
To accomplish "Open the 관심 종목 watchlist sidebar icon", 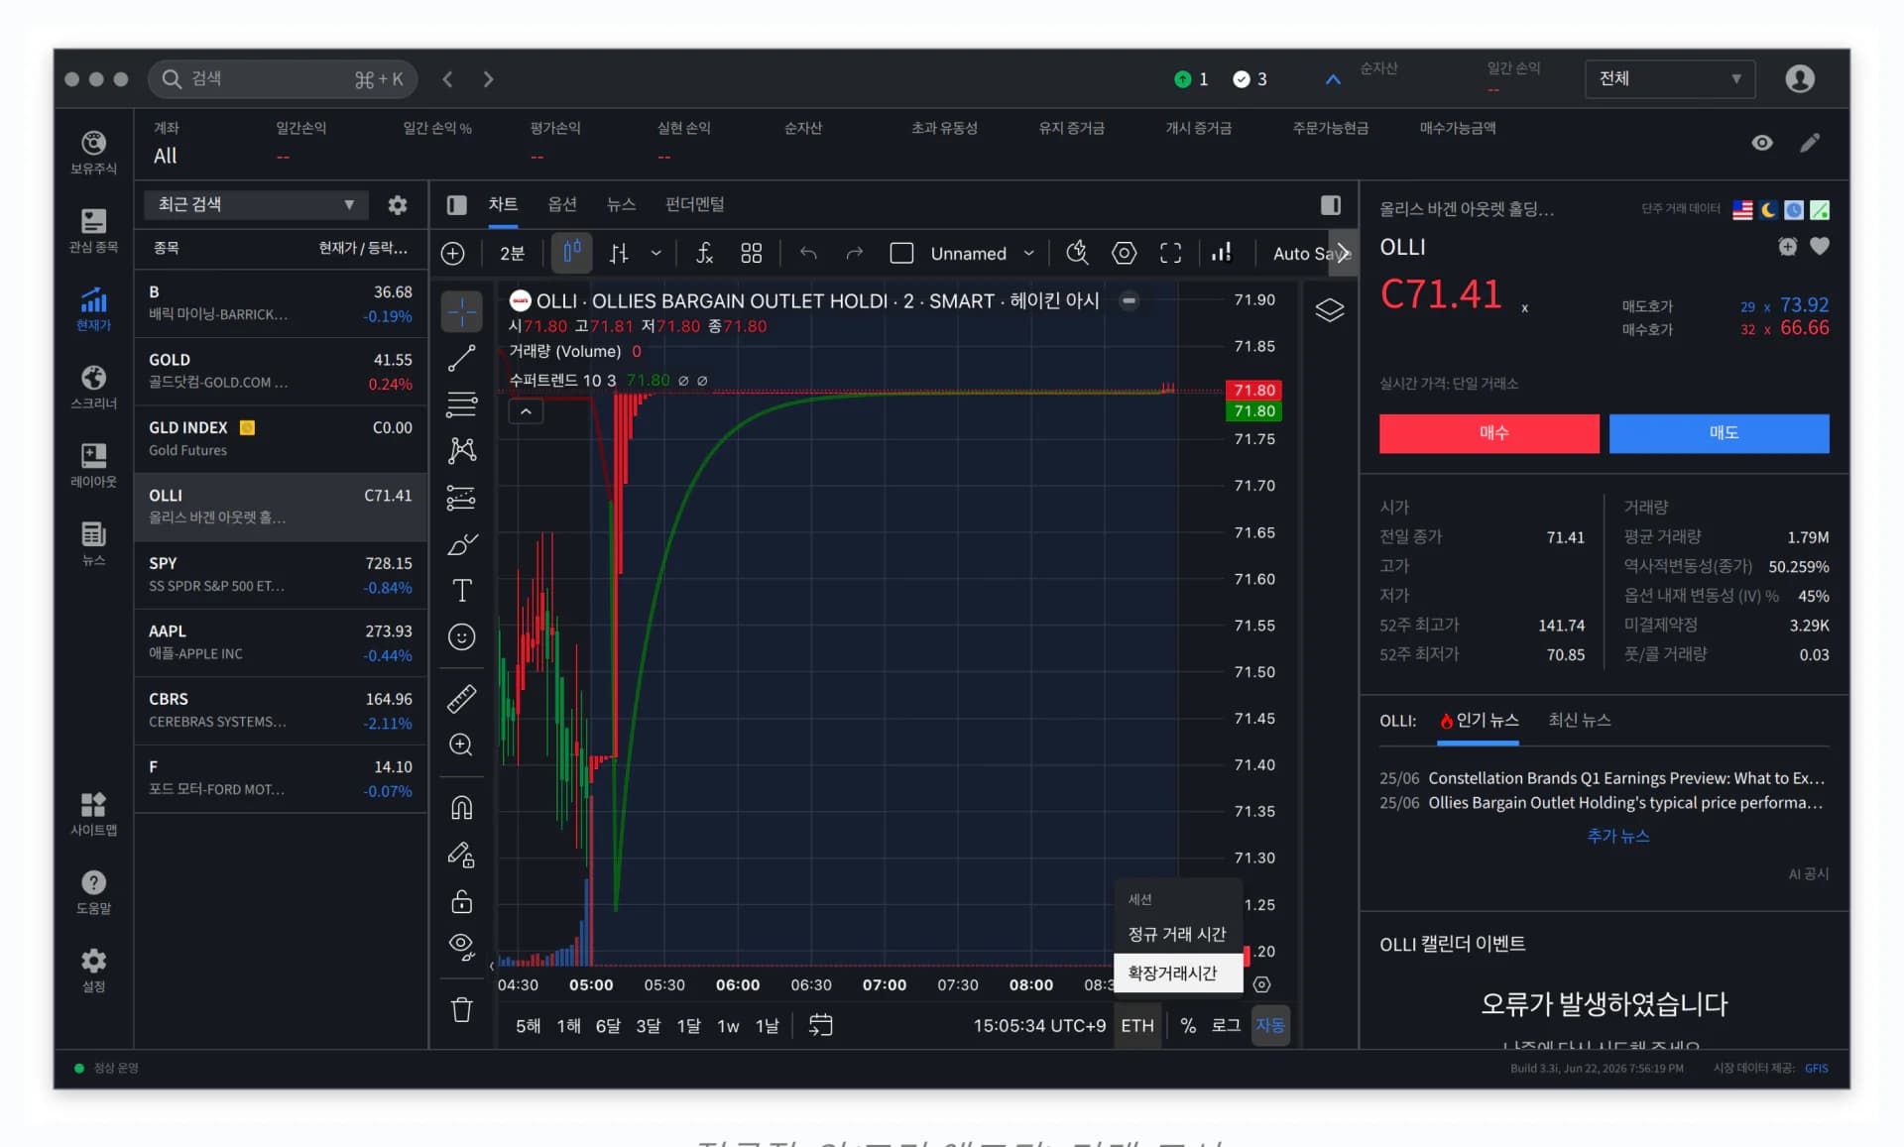I will pyautogui.click(x=93, y=230).
